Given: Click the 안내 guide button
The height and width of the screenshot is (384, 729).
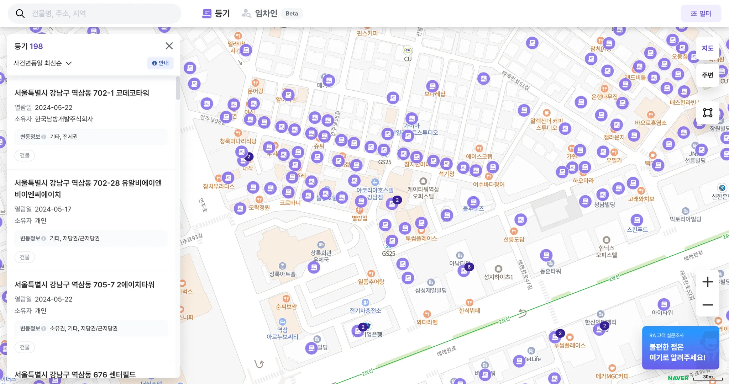Looking at the screenshot, I should pos(160,63).
